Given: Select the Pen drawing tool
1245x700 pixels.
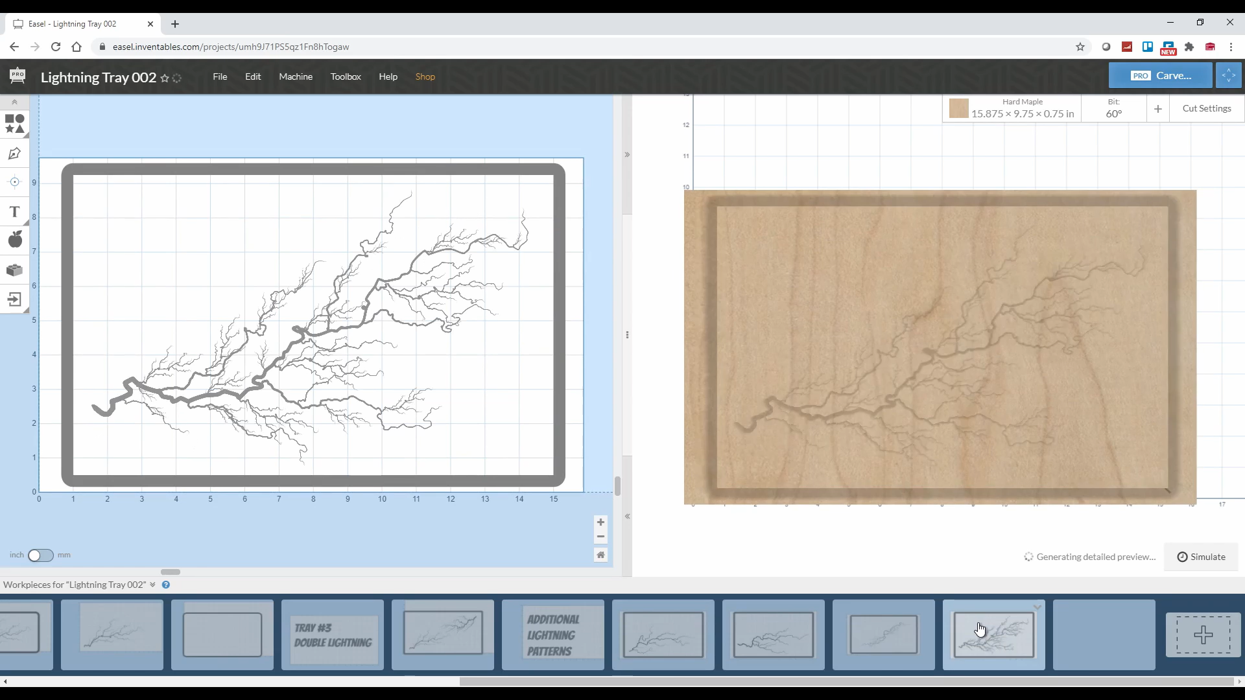Looking at the screenshot, I should pos(14,154).
